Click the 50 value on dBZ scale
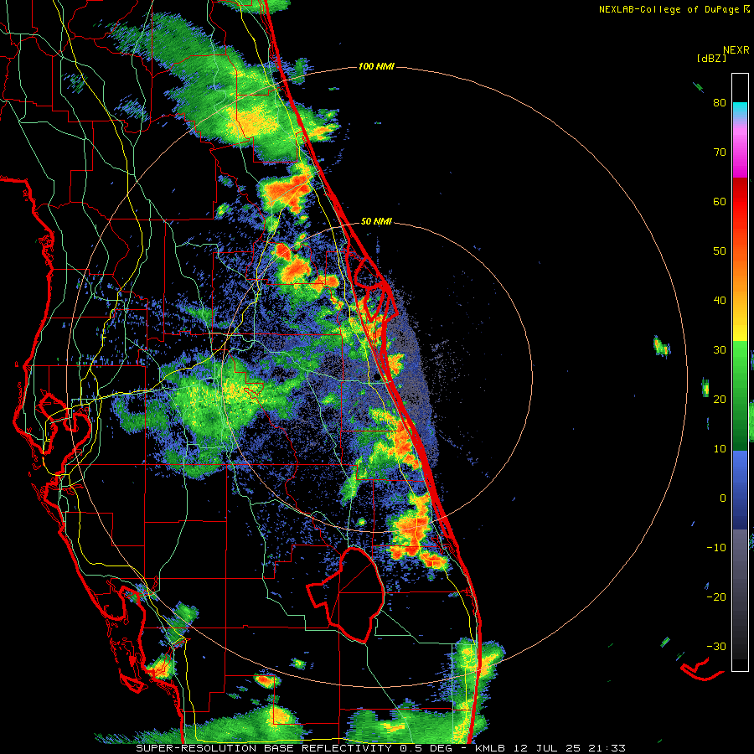754x754 pixels. [x=720, y=251]
